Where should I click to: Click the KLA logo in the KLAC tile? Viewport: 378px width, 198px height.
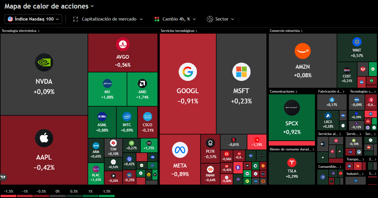tap(96, 169)
